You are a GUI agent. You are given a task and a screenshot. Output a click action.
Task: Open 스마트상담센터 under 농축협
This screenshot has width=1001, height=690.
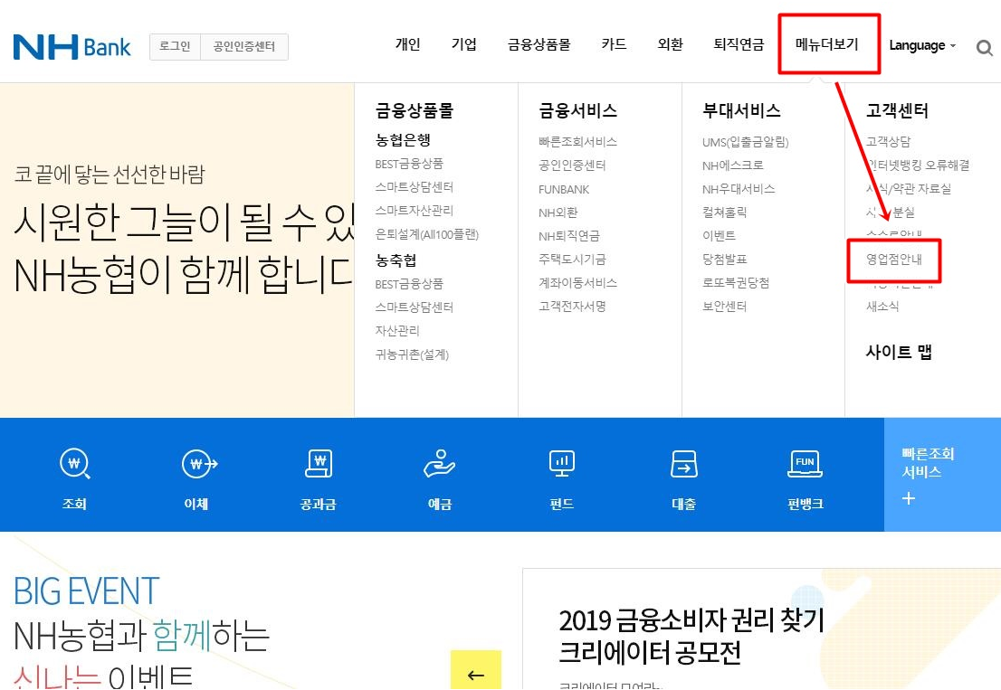(414, 307)
